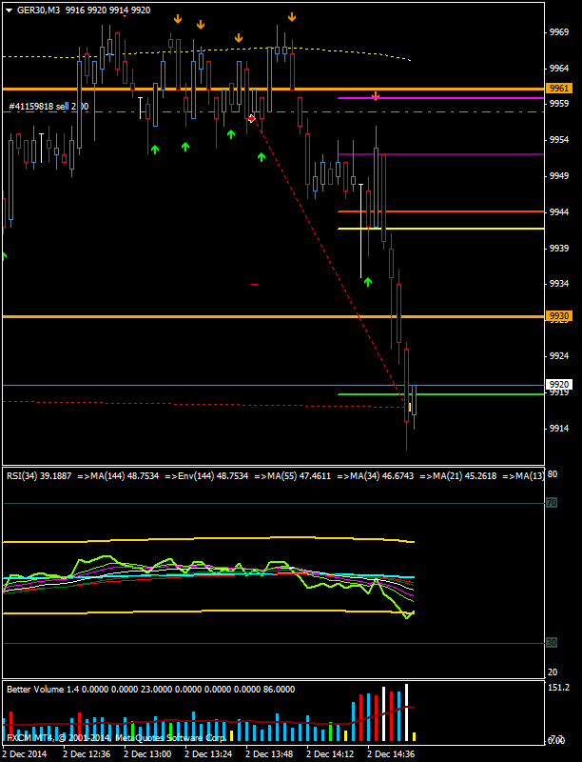The width and height of the screenshot is (582, 762).
Task: Click the leftmost orange down arrow at top
Action: pos(178,19)
